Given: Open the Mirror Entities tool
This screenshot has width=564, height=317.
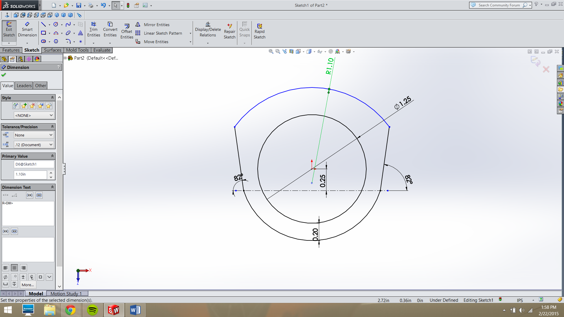Looking at the screenshot, I should (156, 25).
